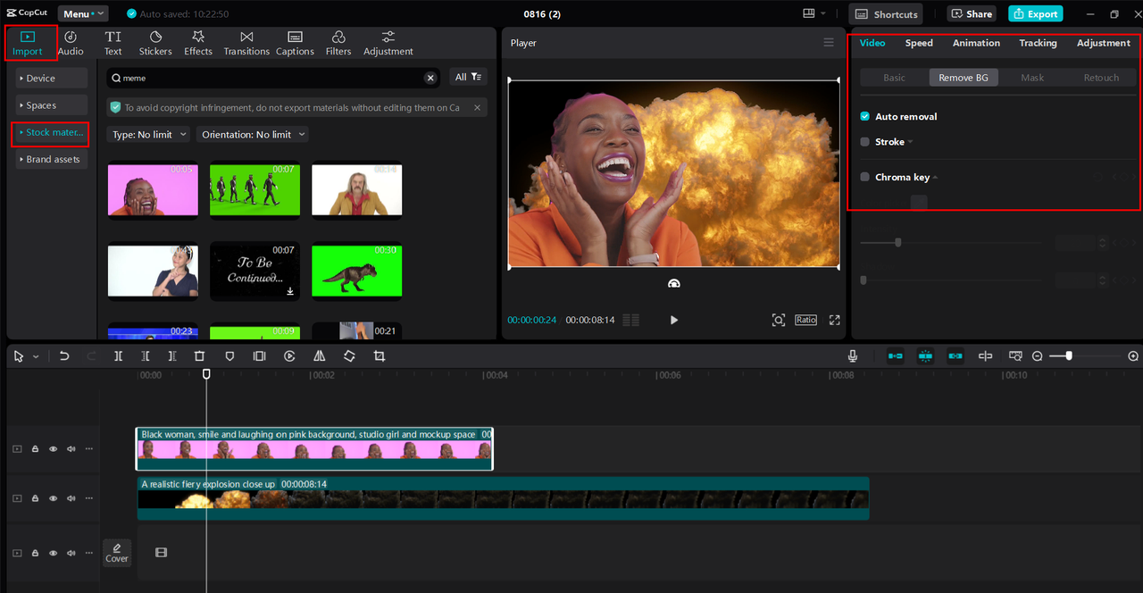The image size is (1143, 593).
Task: Open the All filter dropdown
Action: pos(469,78)
